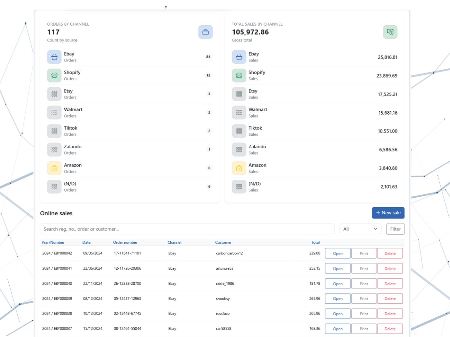Click the Shopify sales amount 23,869.69
Viewport: 450px width, 337px height.
point(387,76)
